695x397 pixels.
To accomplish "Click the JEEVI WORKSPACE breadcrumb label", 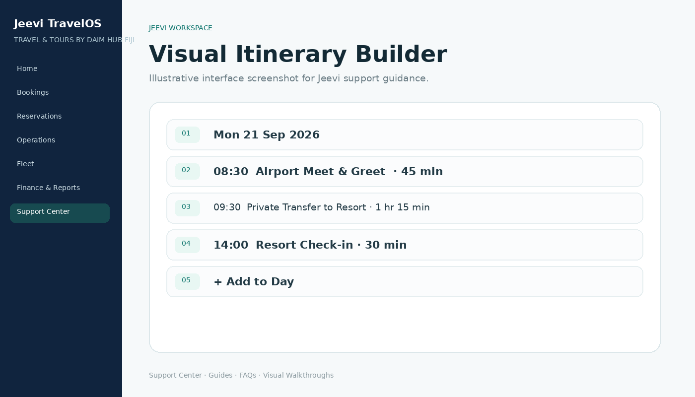I will coord(181,28).
